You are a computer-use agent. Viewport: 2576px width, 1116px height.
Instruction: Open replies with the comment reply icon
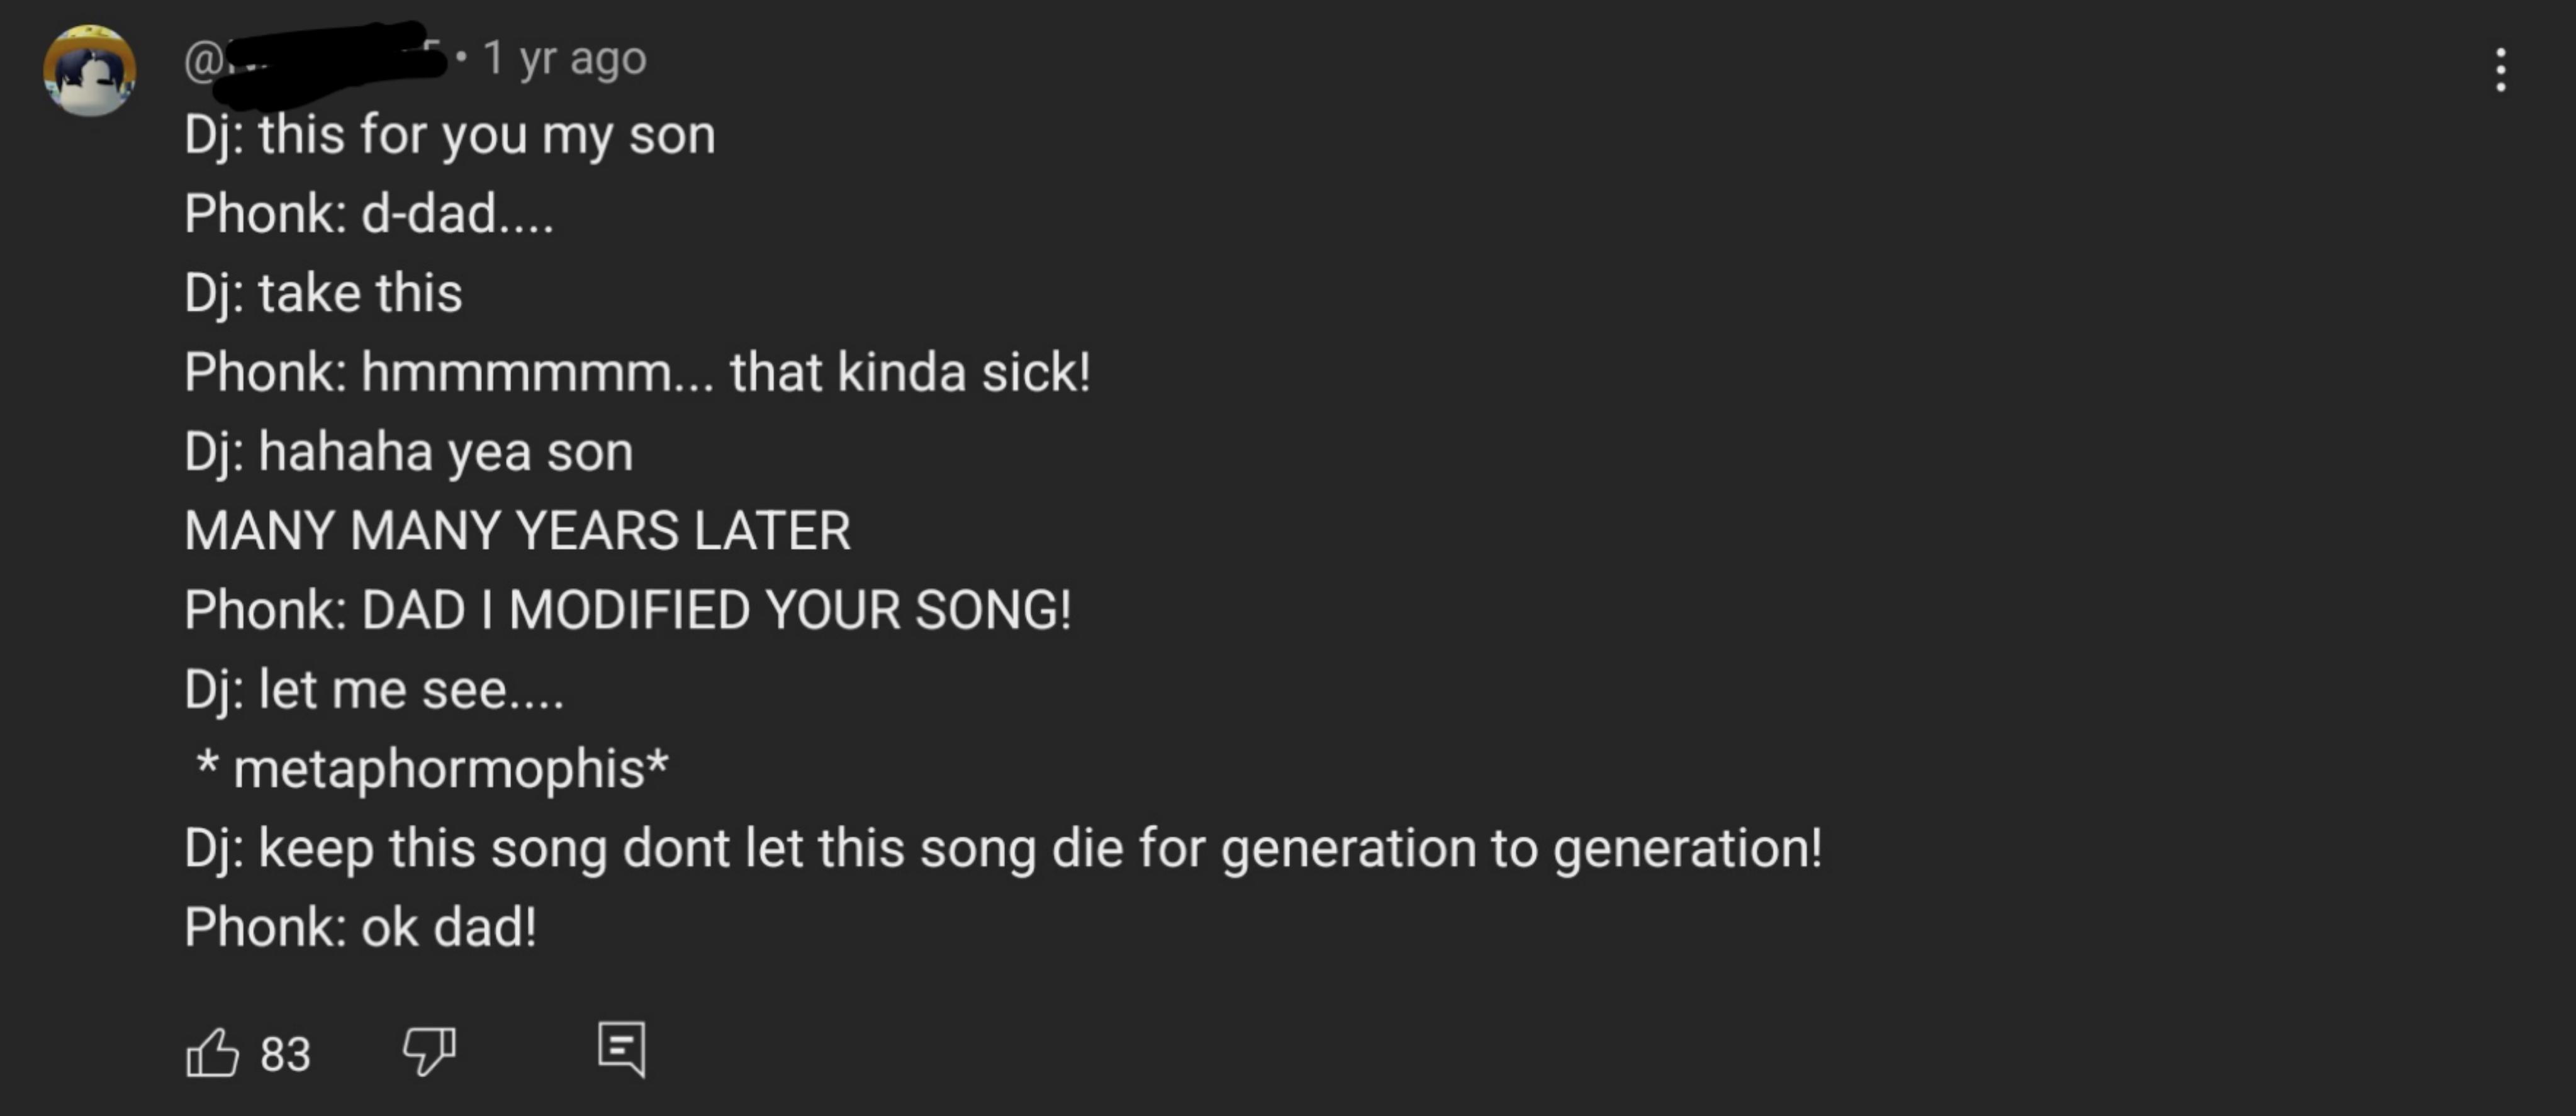[x=621, y=1049]
